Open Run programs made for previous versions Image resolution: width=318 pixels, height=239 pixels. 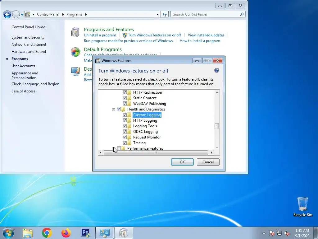coord(128,41)
